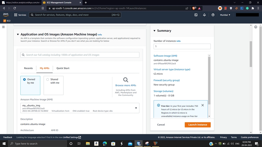The width and height of the screenshot is (262, 147).
Task: Open the info panel circle icon
Action: [x=256, y=27]
